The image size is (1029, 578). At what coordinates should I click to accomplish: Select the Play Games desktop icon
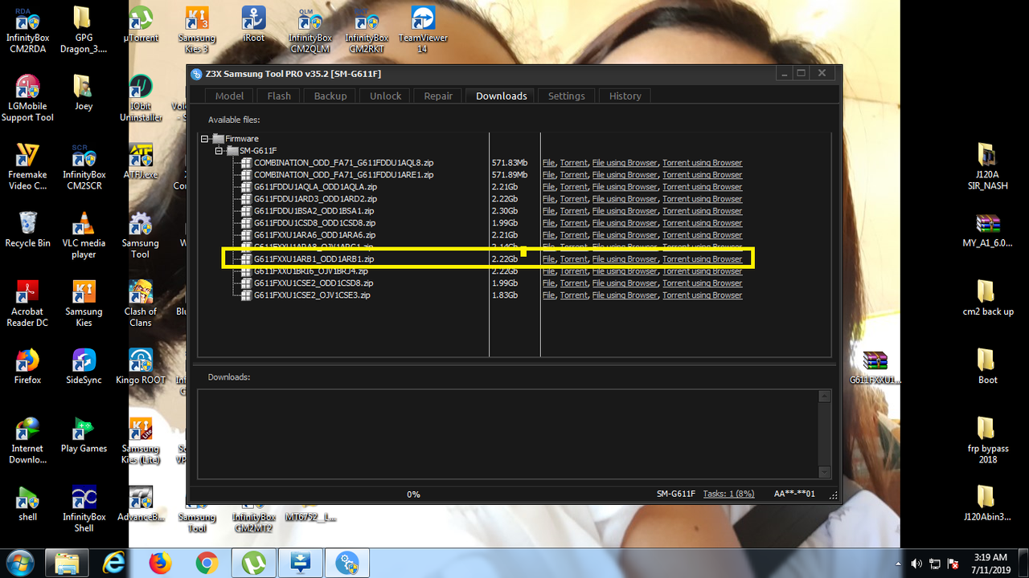tap(84, 434)
